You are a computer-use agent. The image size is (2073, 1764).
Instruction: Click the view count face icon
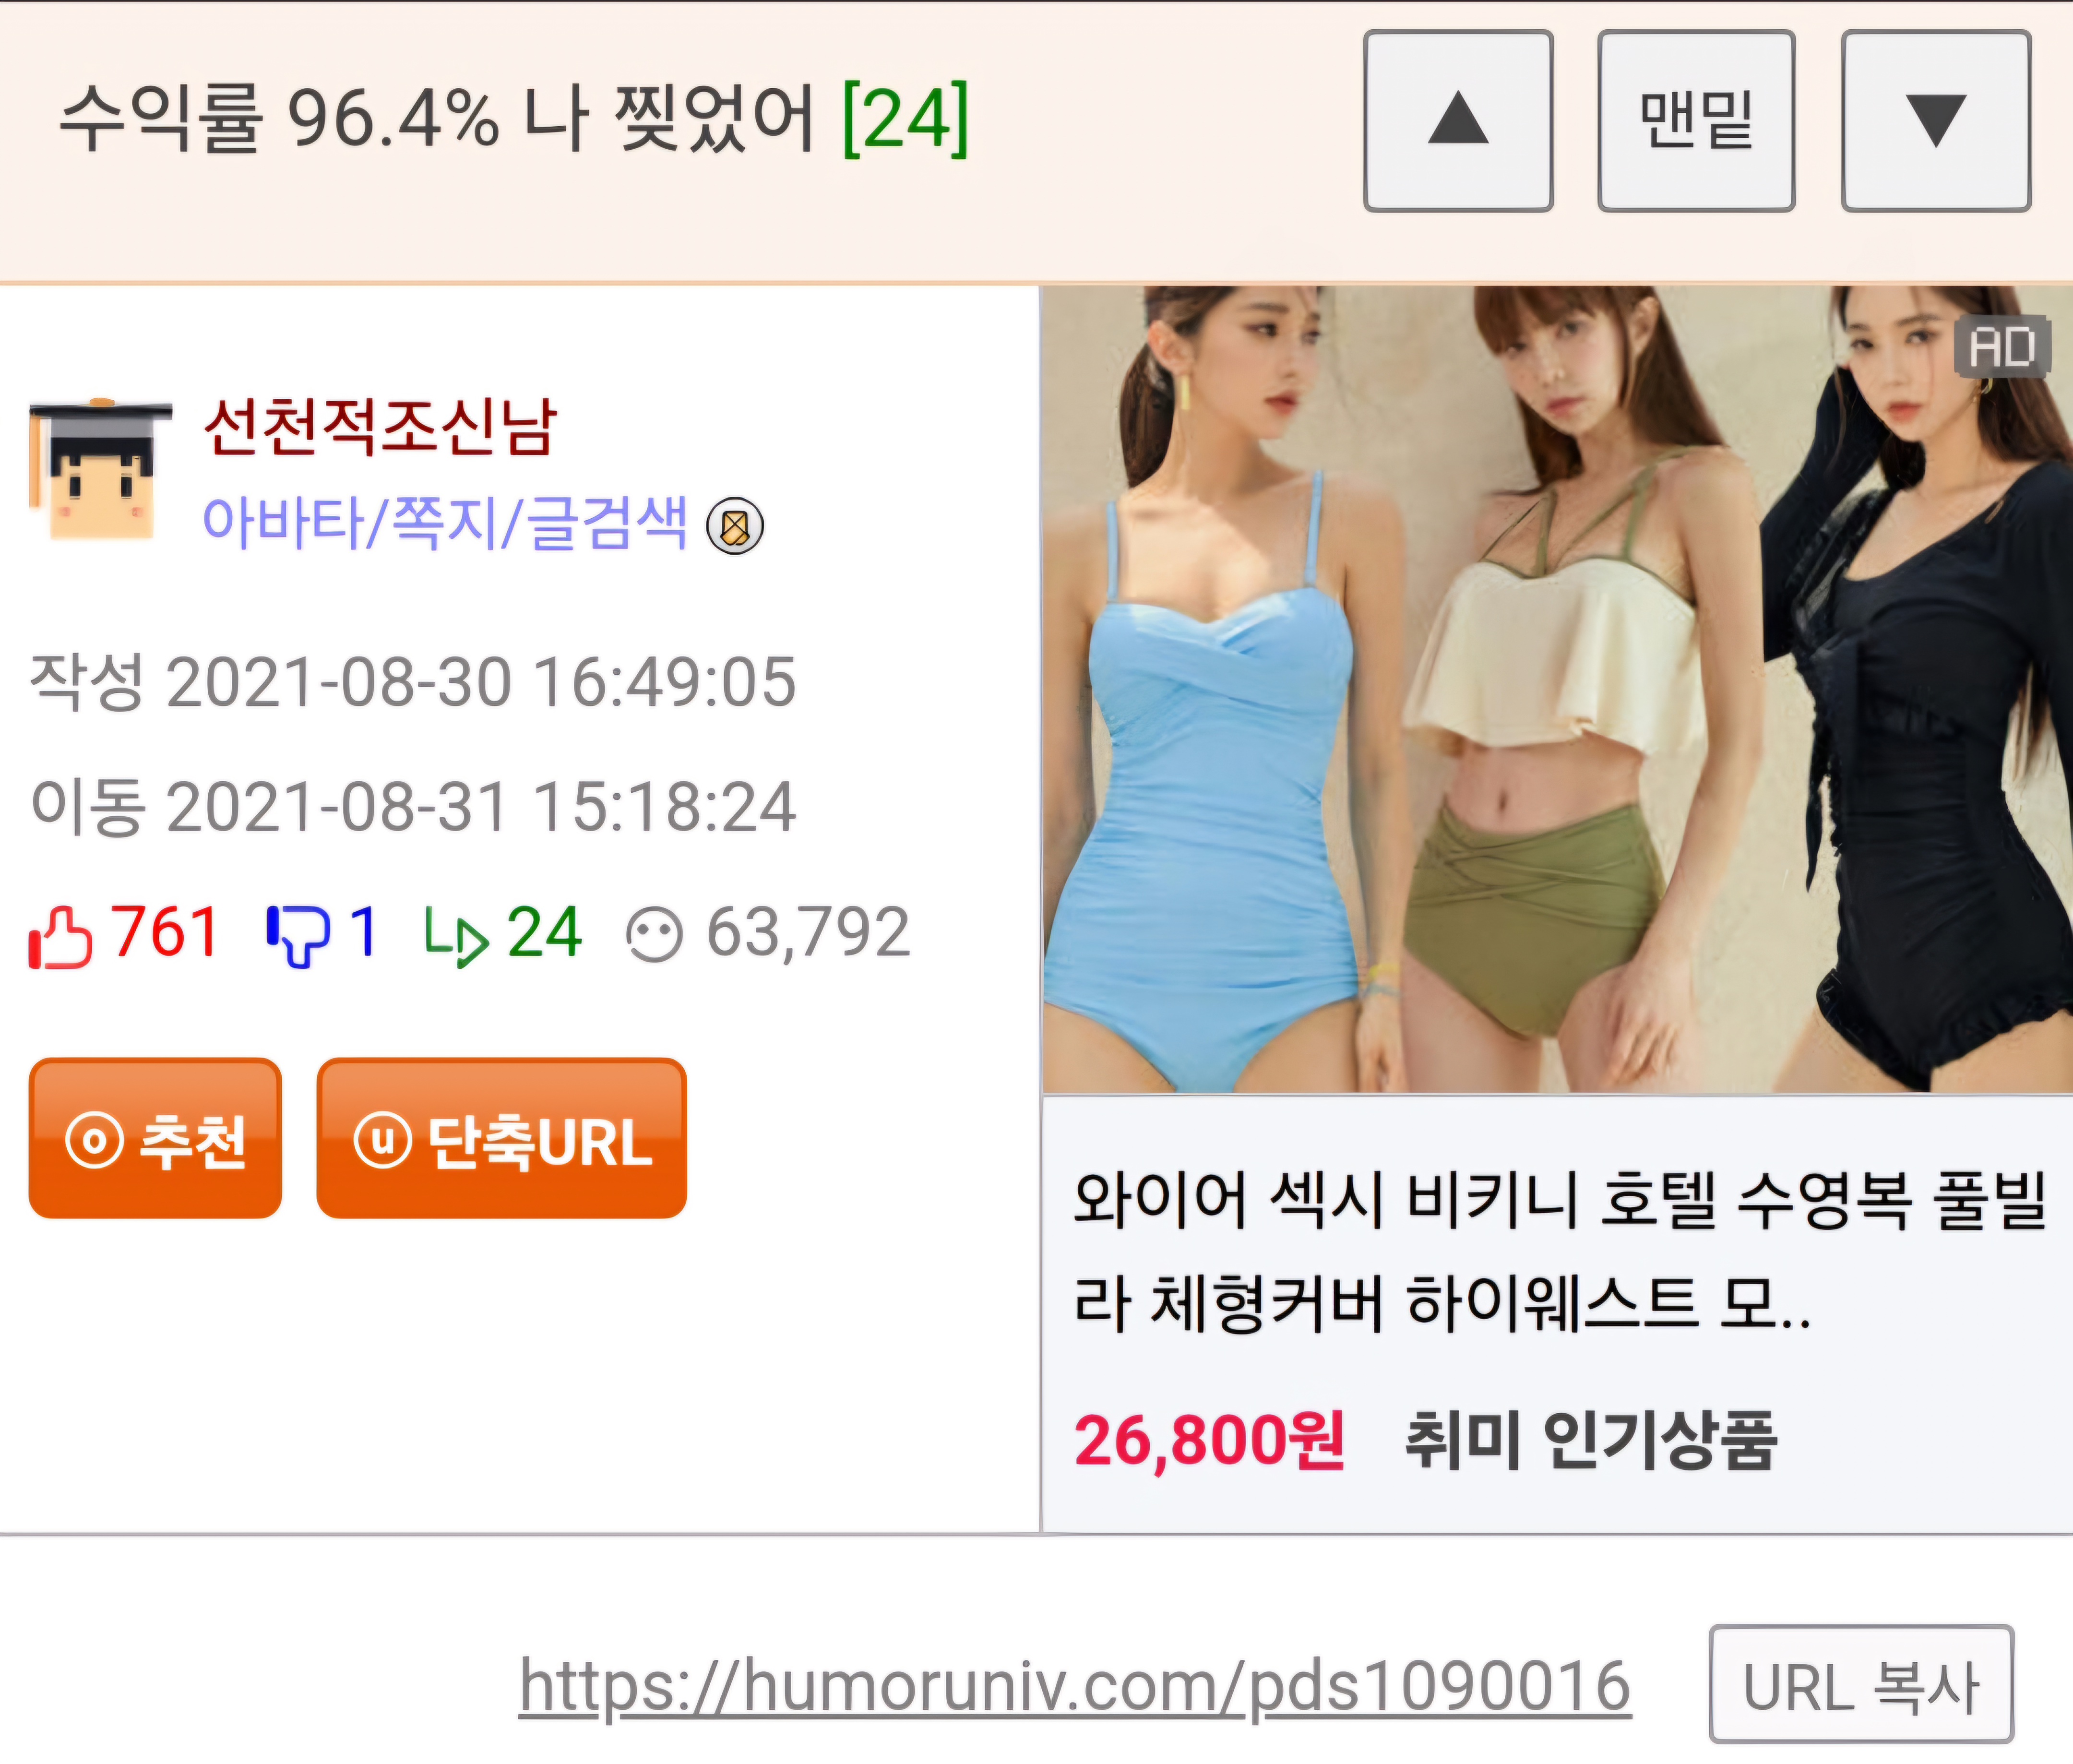tap(654, 935)
